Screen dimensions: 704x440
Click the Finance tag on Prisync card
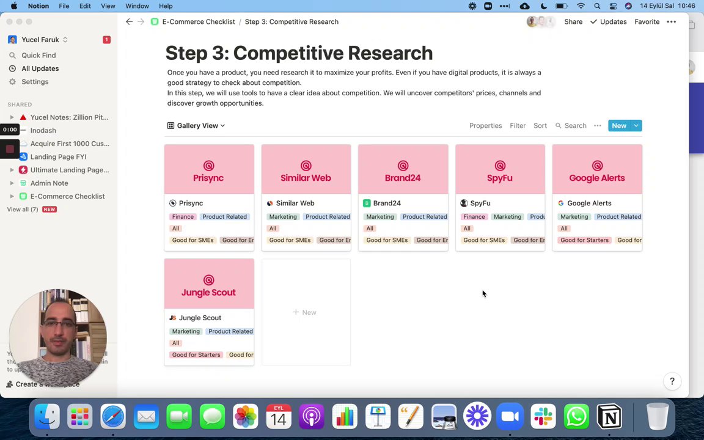click(x=183, y=216)
